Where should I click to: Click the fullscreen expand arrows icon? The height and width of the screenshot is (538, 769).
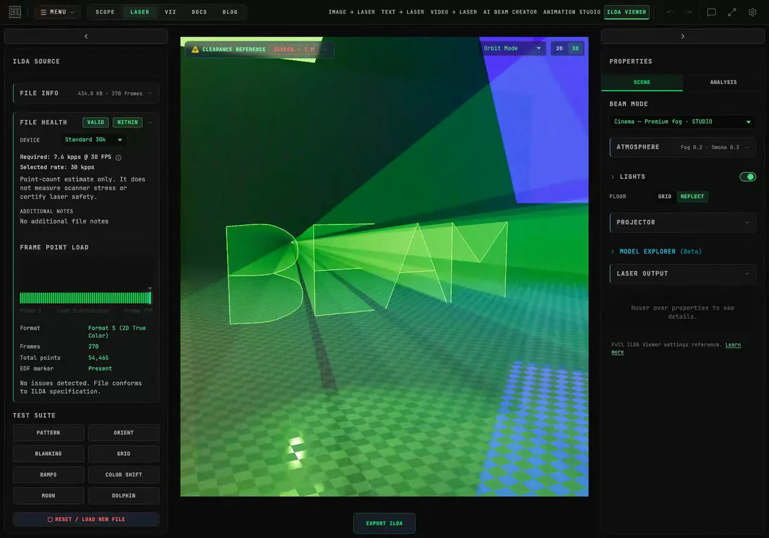point(732,12)
